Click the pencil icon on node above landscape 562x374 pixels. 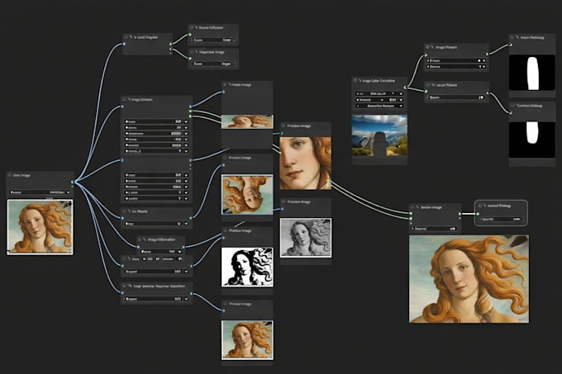(360, 81)
